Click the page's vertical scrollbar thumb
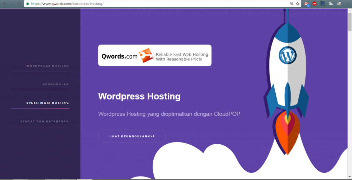The width and height of the screenshot is (352, 180). pos(350,21)
